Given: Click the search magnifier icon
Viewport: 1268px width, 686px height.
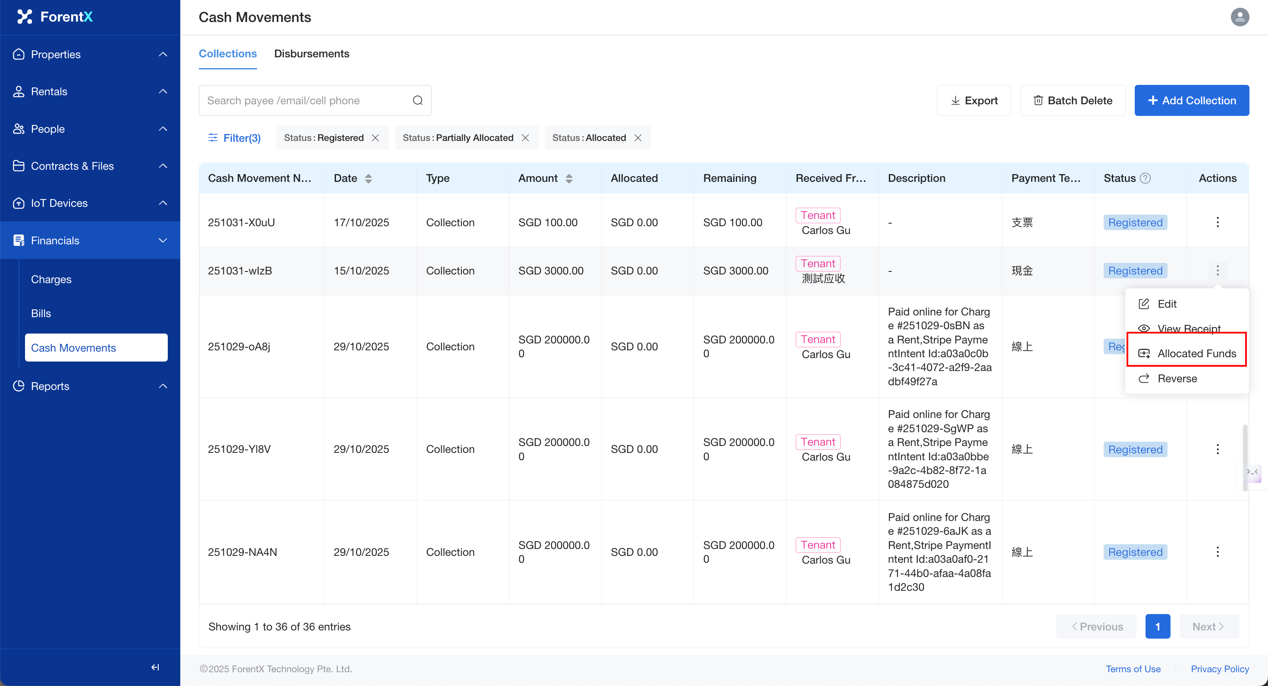Looking at the screenshot, I should click(417, 100).
